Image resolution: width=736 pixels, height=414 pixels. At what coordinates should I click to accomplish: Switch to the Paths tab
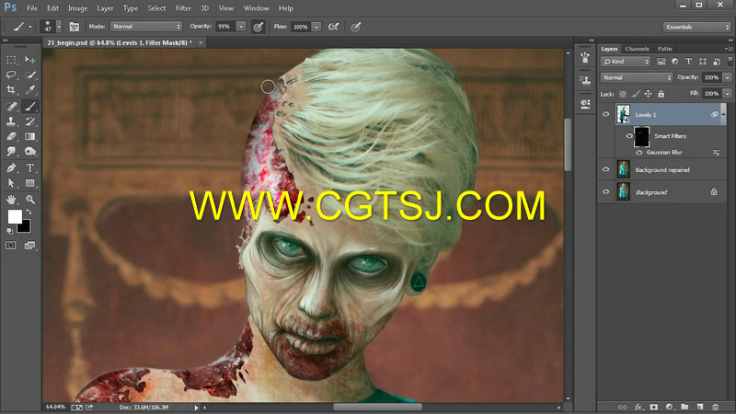pos(664,49)
